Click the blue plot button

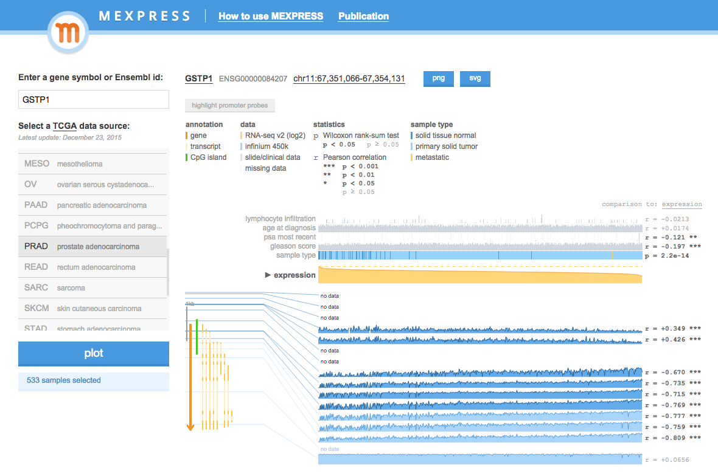click(93, 354)
